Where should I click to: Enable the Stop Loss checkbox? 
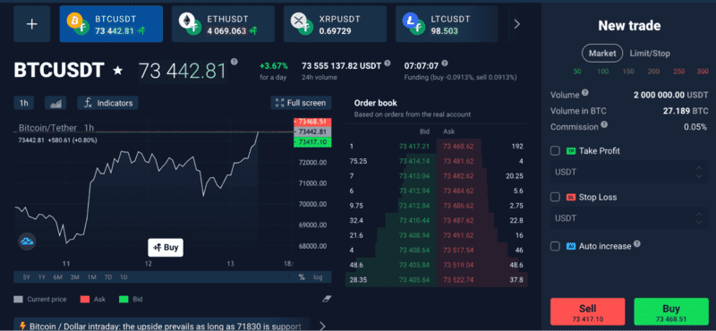(555, 197)
